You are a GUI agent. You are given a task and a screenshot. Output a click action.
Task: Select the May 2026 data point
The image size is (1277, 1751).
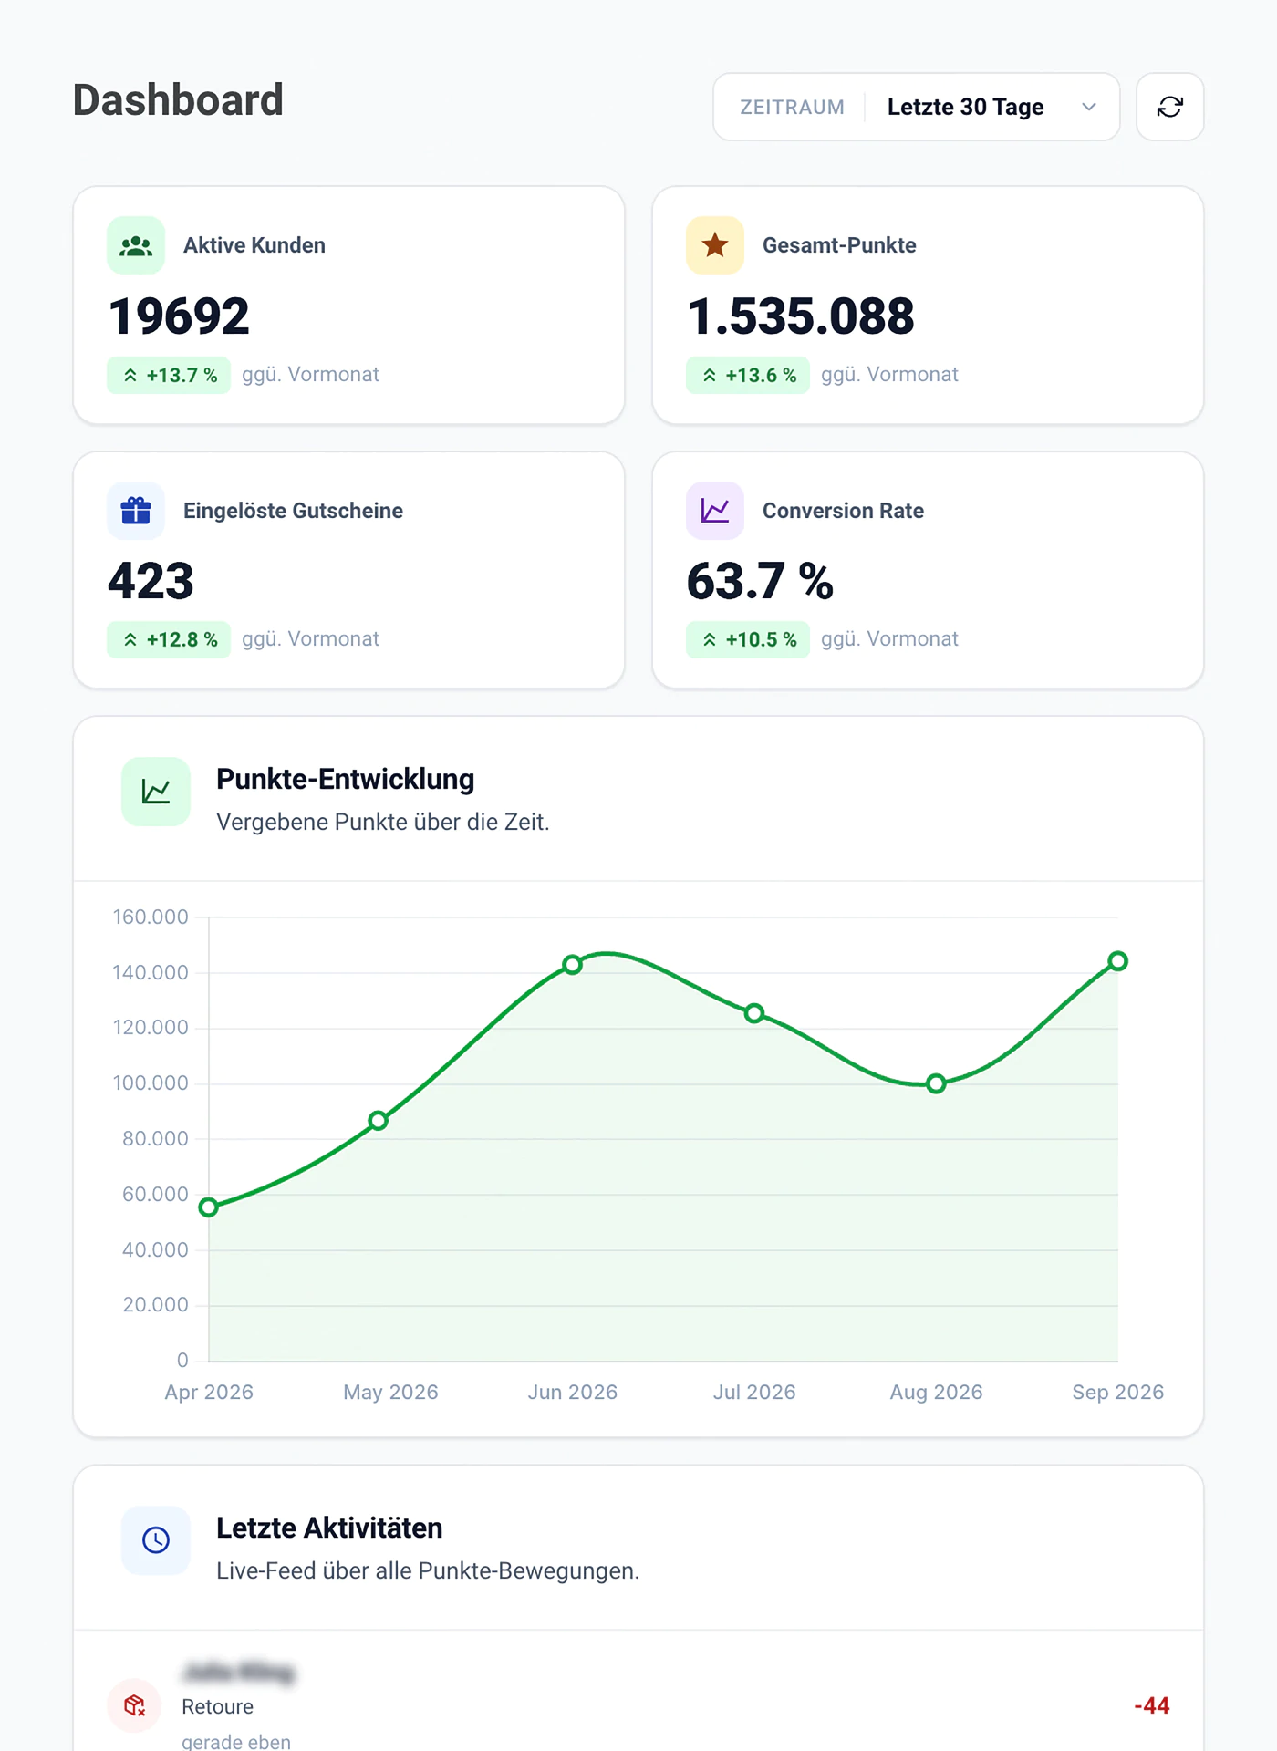379,1121
